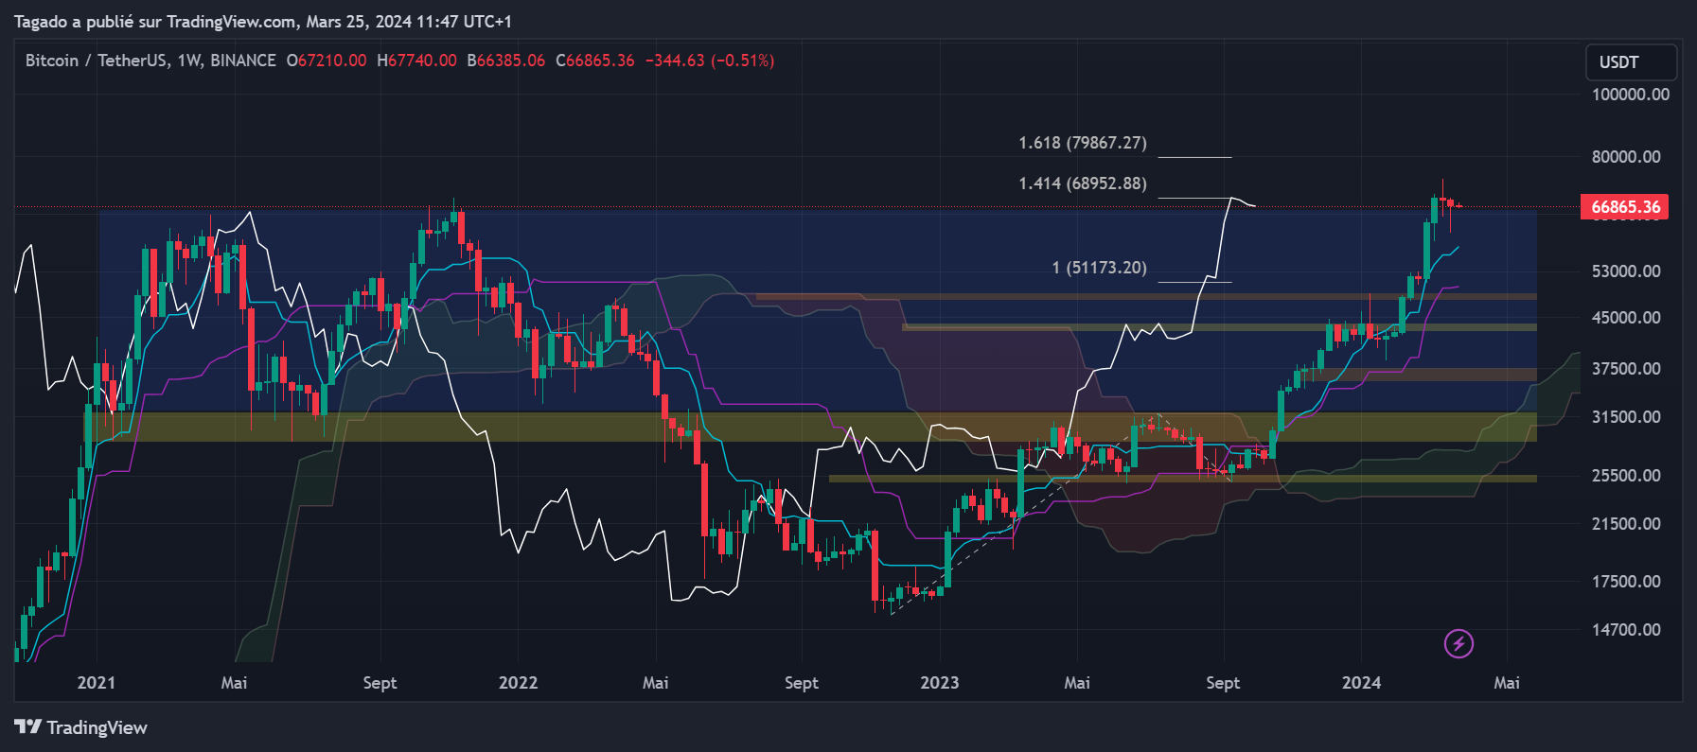Click the 45000.00 price axis label
Screen dimensions: 1697x752
[1626, 318]
